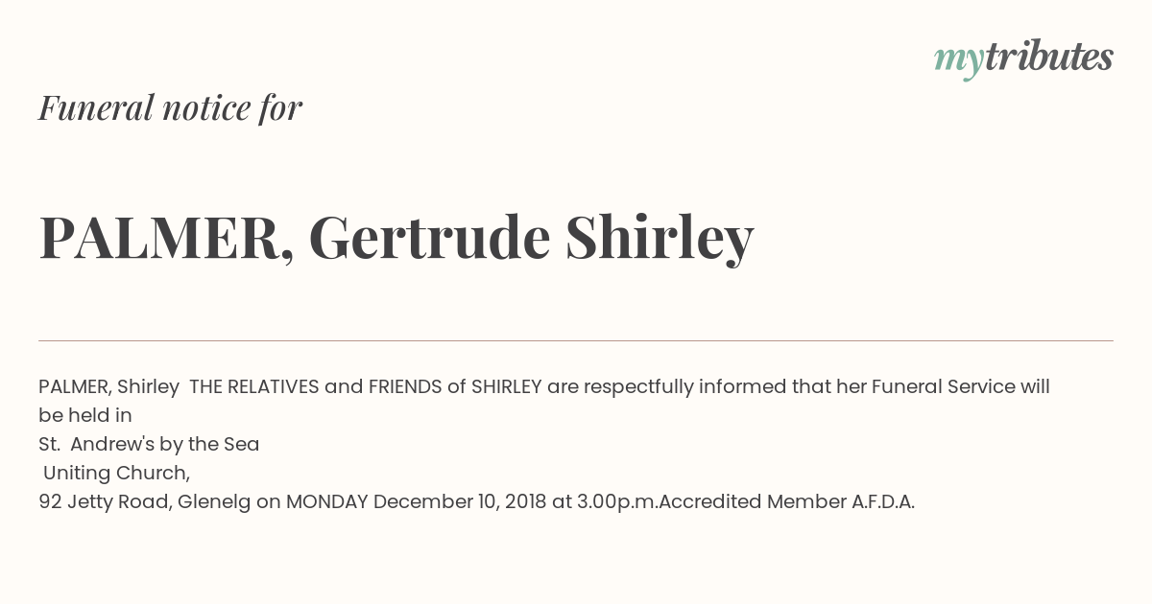
Task: Click the 'be held in' line
Action: click(85, 416)
